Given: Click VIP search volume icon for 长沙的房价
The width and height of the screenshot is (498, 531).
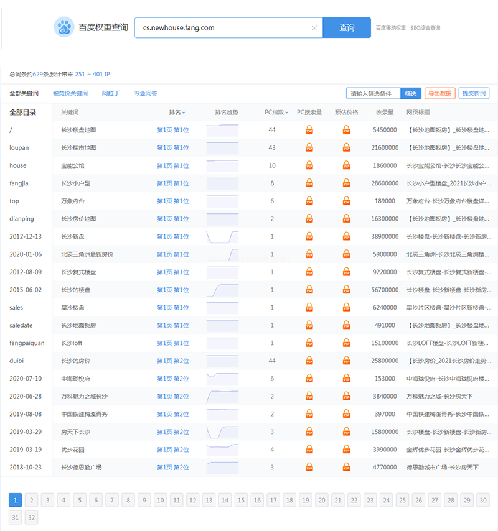Looking at the screenshot, I should (309, 361).
